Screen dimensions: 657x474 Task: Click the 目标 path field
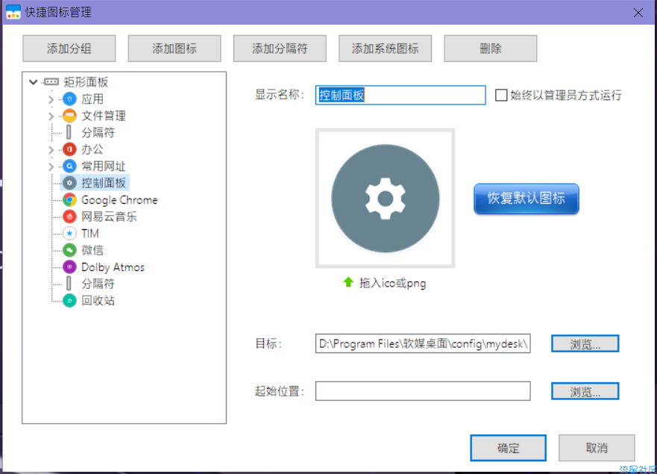pos(423,343)
